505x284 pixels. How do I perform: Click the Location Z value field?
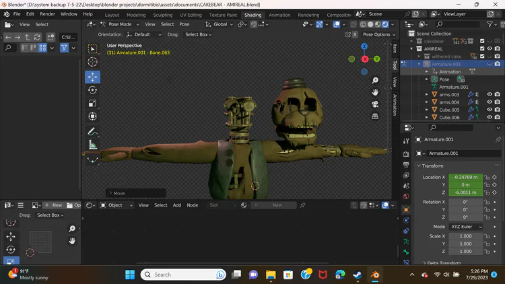(465, 192)
